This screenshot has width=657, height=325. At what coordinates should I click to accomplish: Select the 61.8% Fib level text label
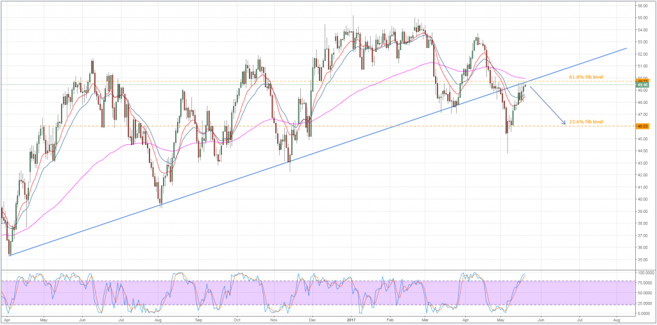(x=586, y=77)
